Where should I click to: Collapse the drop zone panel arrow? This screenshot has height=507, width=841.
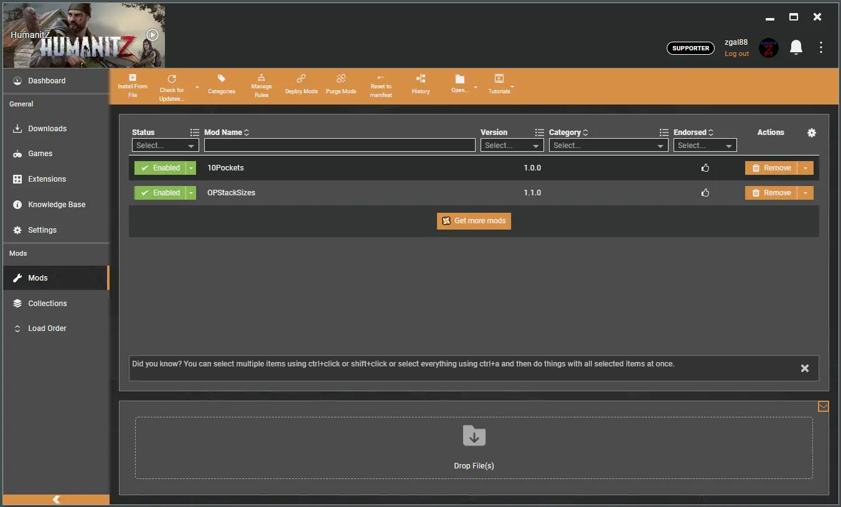click(824, 406)
